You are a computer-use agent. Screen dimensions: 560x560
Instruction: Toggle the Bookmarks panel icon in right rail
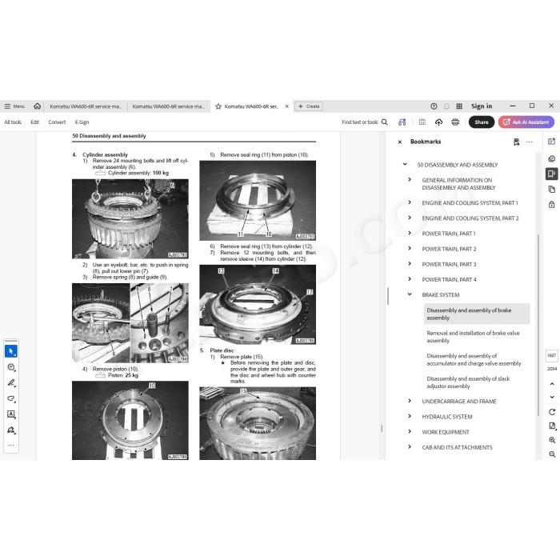[x=551, y=174]
